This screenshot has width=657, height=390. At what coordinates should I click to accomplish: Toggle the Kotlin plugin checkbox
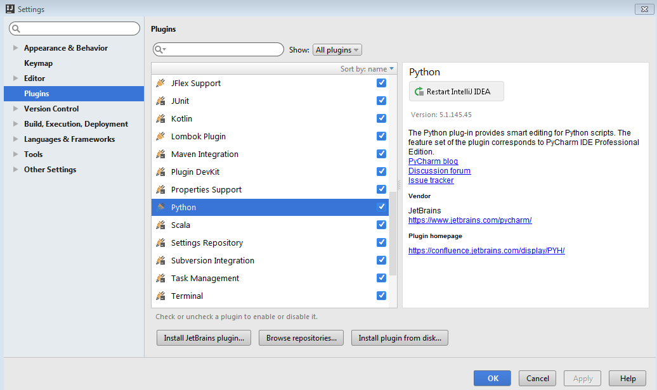[x=381, y=118]
